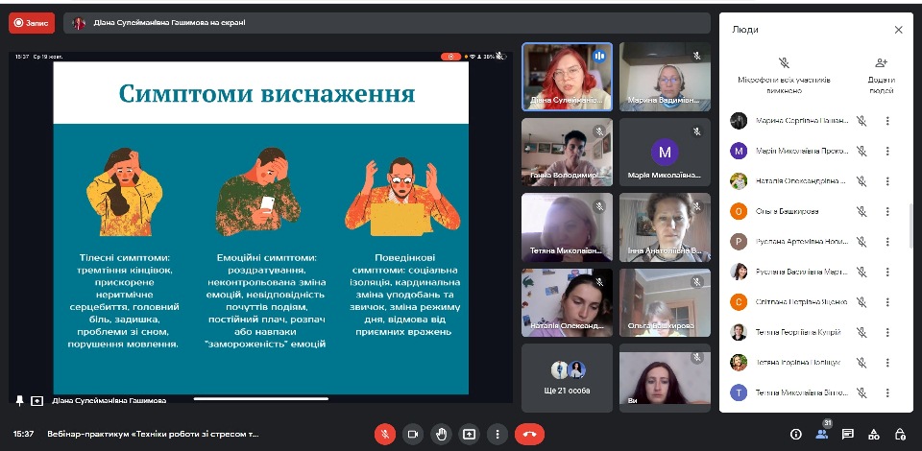Mute Тетяна Ігорівна Поліщук in the list
Viewport: 922px width, 451px height.
pos(861,363)
